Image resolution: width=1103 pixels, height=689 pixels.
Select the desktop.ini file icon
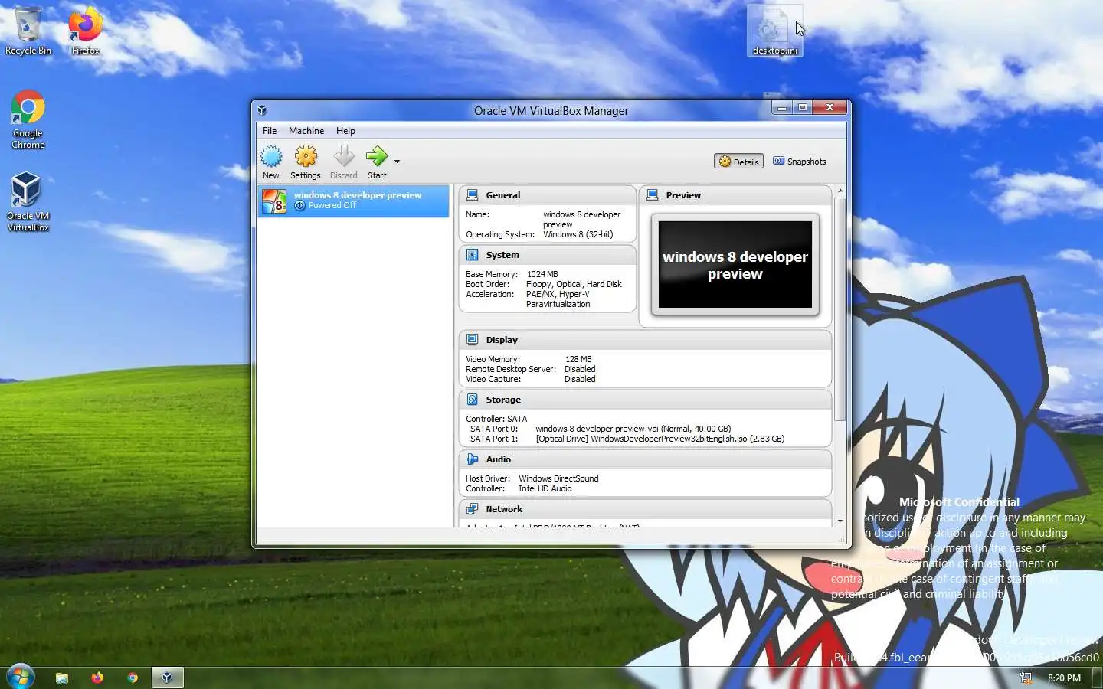(x=774, y=31)
